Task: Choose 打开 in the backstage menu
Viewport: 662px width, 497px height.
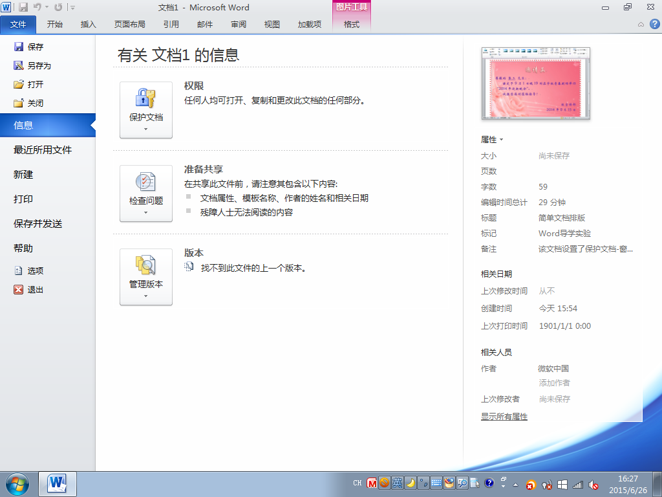Action: (x=28, y=84)
